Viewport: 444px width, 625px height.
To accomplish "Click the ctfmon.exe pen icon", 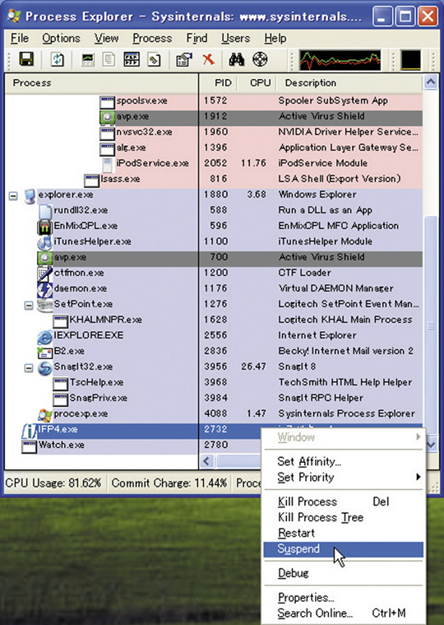I will click(44, 273).
